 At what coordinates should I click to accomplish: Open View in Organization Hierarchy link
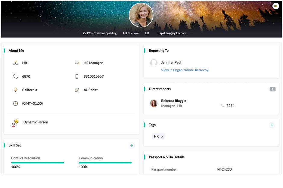click(x=185, y=70)
